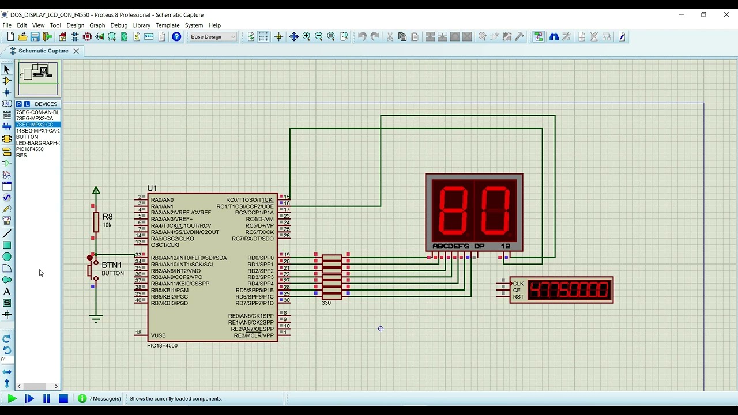Click the help question mark icon
738x415 pixels.
[x=176, y=37]
